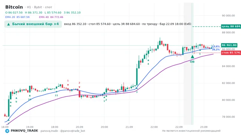Click the 23.09 date on time axis

tap(204, 127)
